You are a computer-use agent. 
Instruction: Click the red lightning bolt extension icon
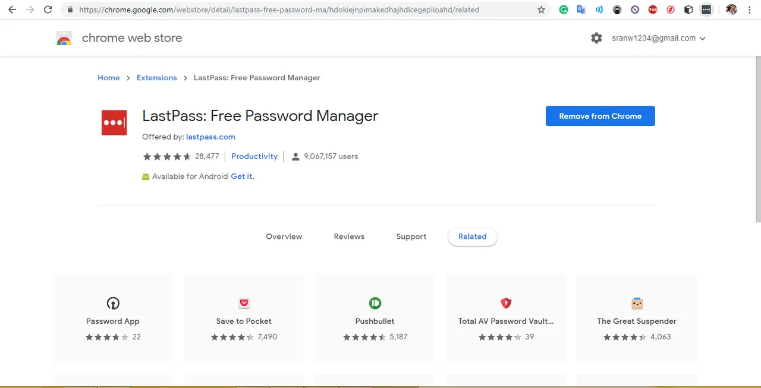(x=671, y=10)
